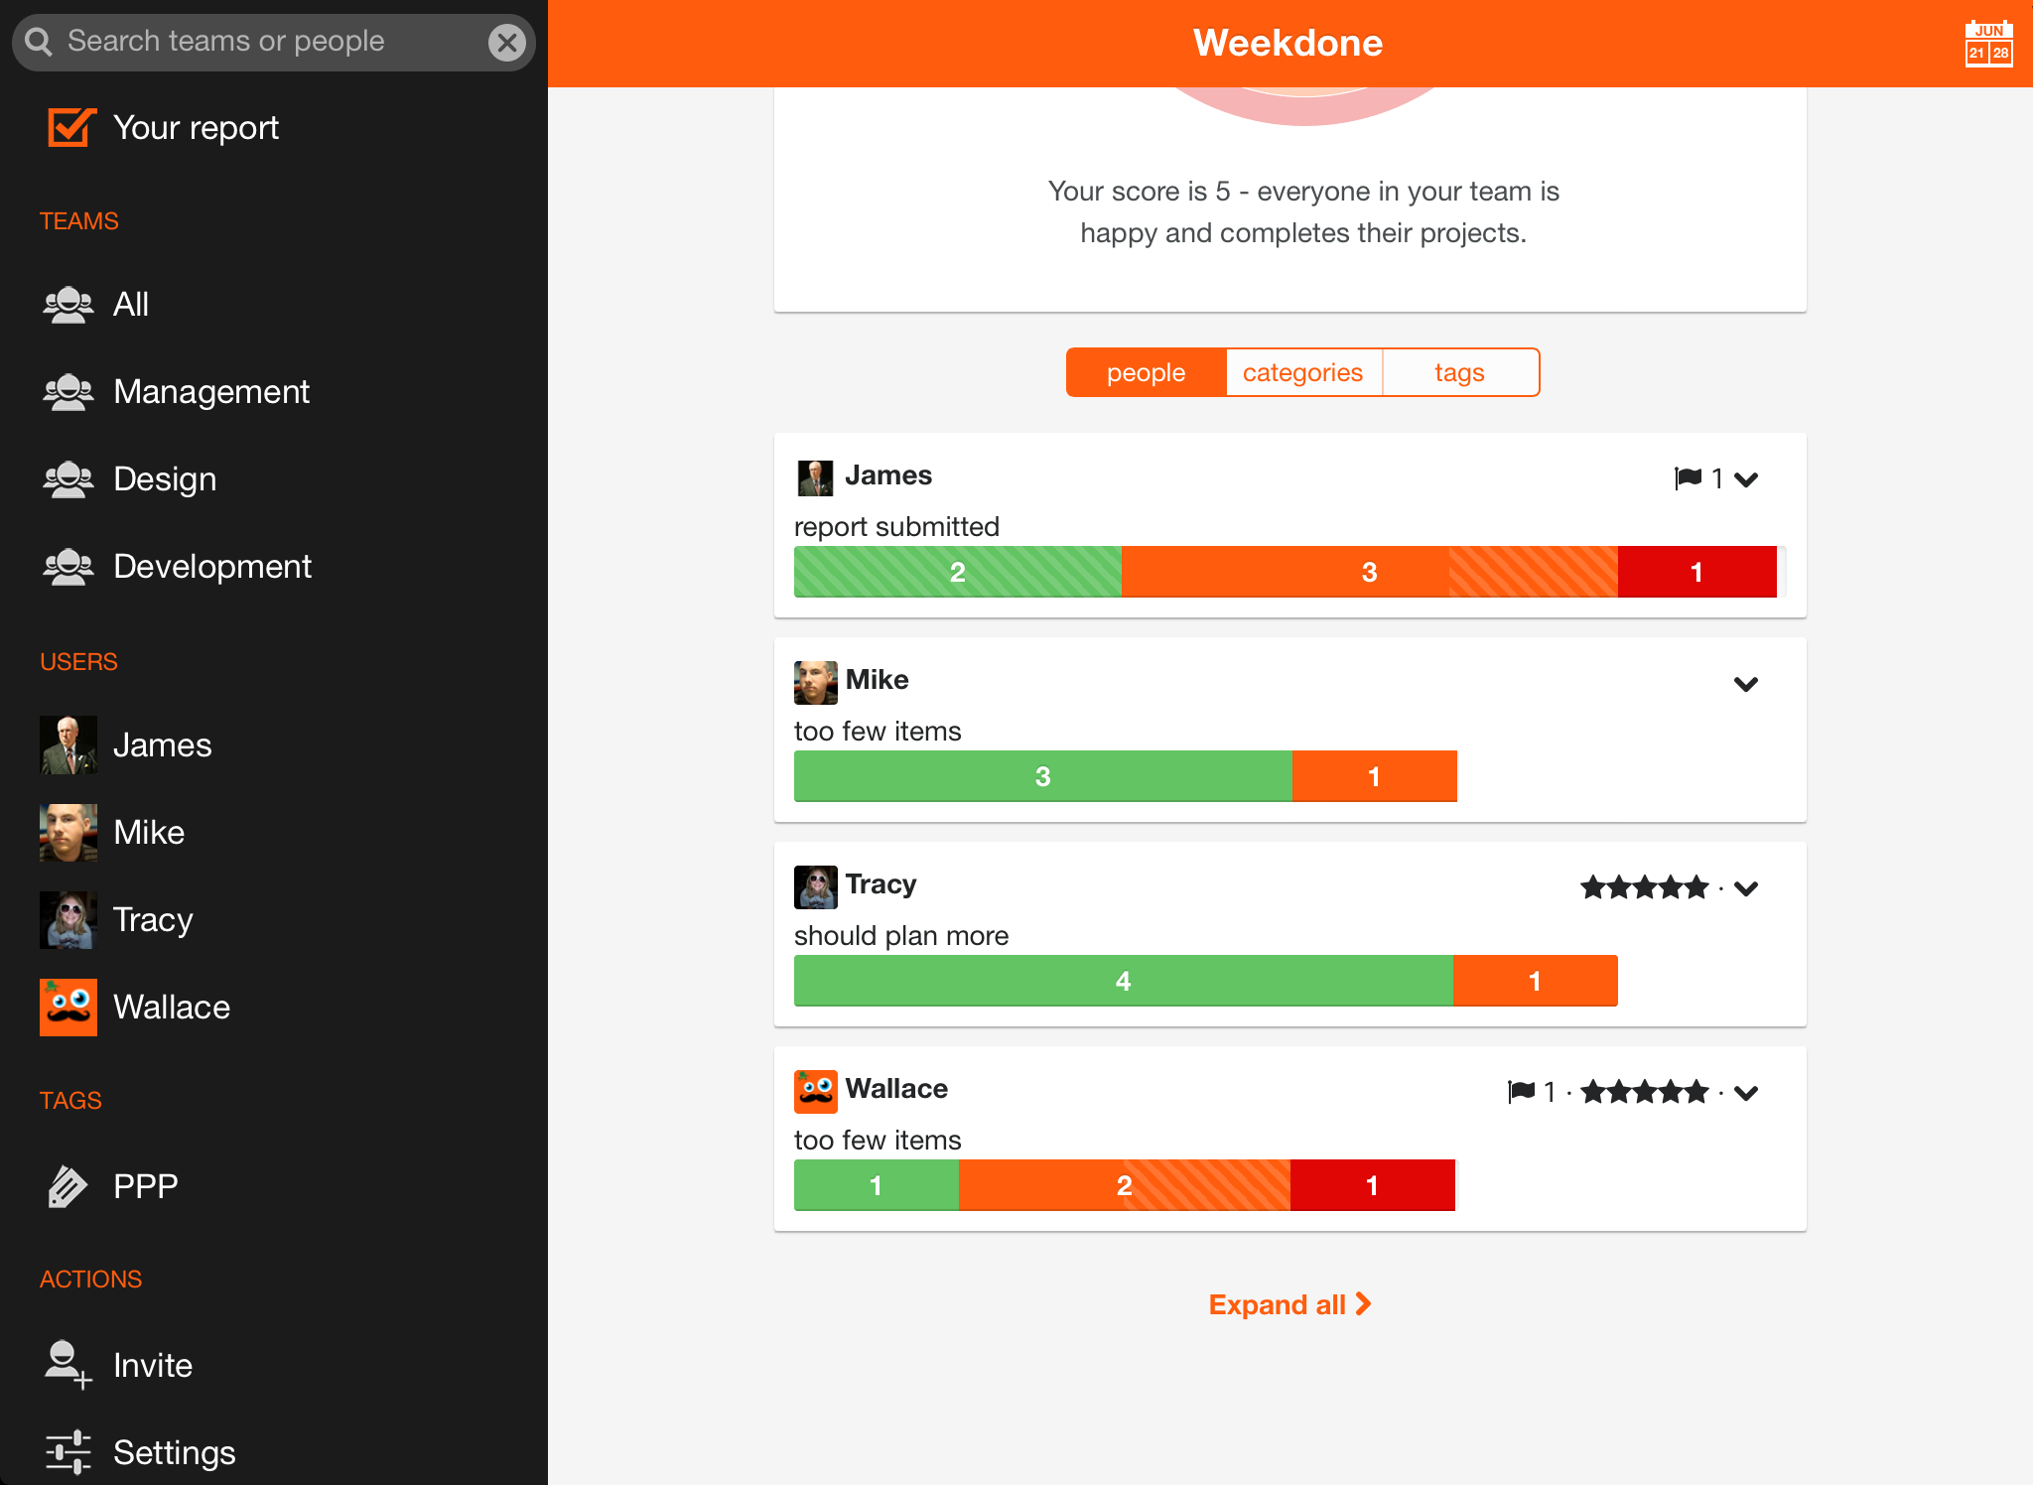The width and height of the screenshot is (2033, 1485).
Task: Click the Management team icon
Action: click(69, 391)
